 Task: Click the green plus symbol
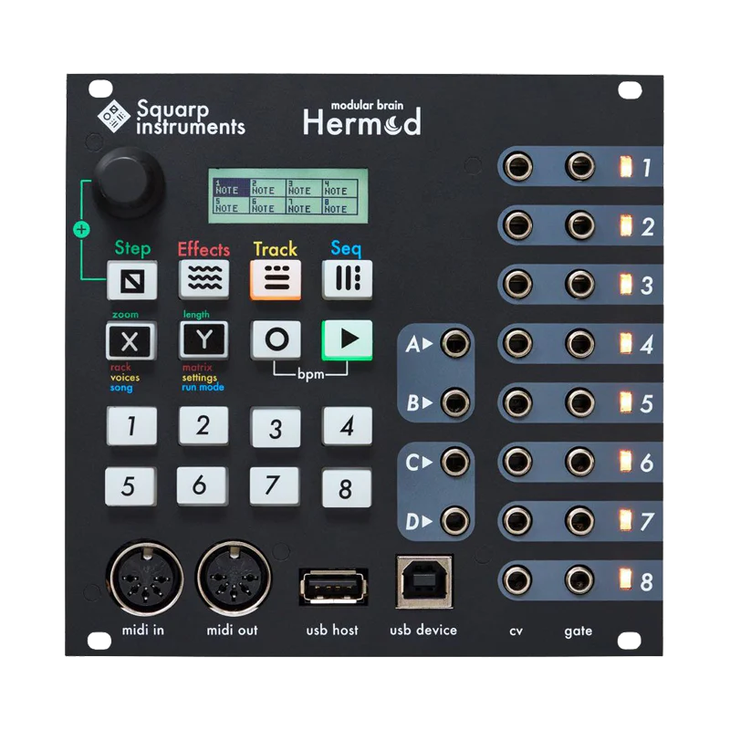pyautogui.click(x=81, y=229)
